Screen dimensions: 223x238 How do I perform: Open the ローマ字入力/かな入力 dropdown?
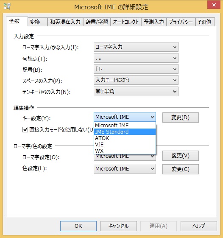click(136, 47)
